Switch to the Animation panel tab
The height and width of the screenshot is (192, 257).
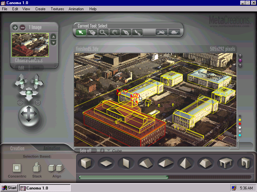(x=52, y=148)
